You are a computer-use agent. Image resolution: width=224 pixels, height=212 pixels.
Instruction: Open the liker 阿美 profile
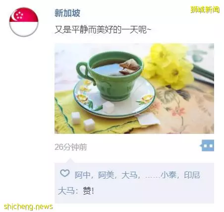click(106, 175)
